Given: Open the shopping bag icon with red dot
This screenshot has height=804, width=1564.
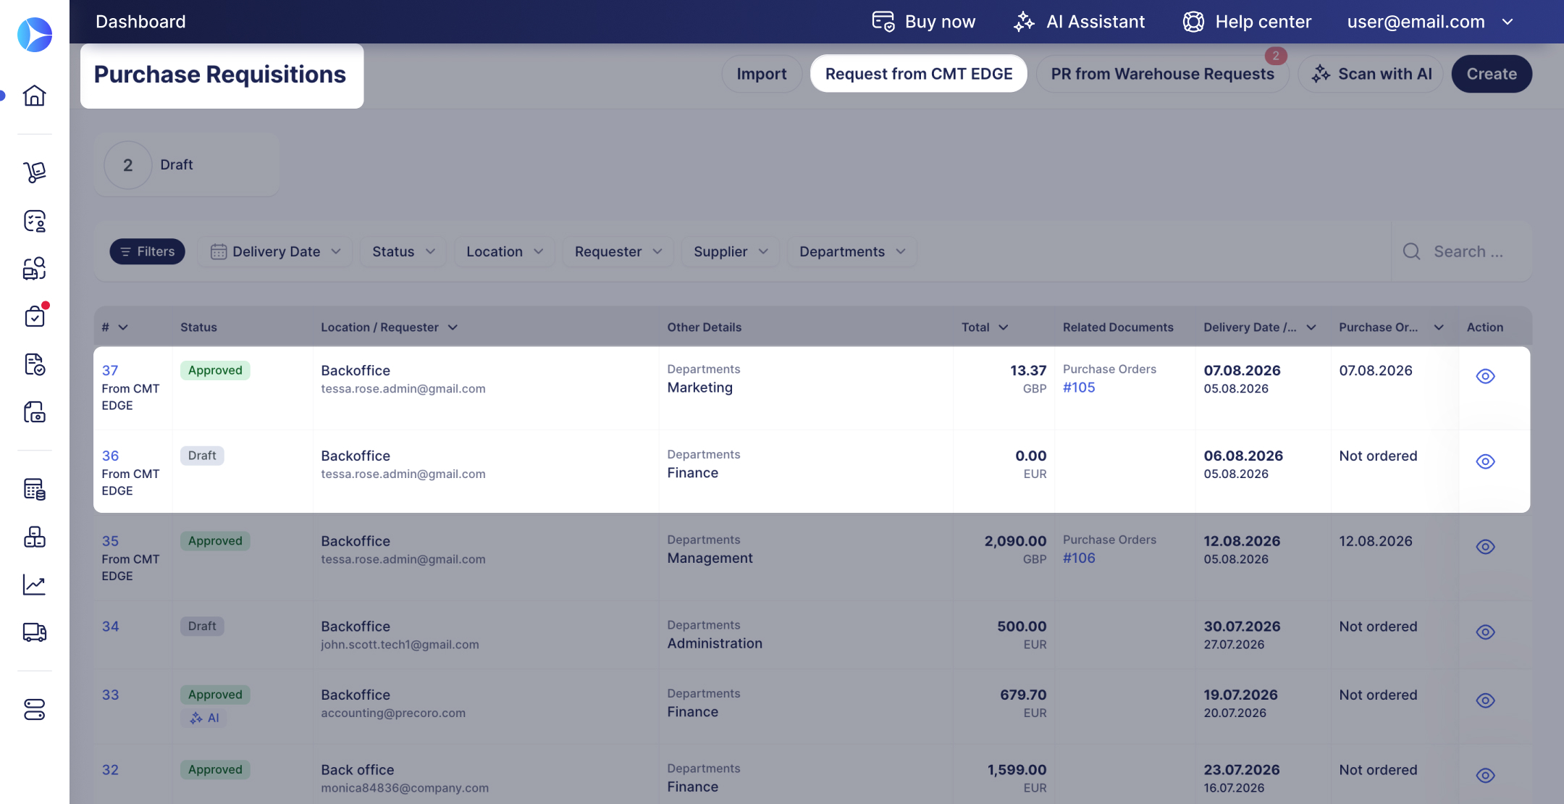Looking at the screenshot, I should 35,316.
